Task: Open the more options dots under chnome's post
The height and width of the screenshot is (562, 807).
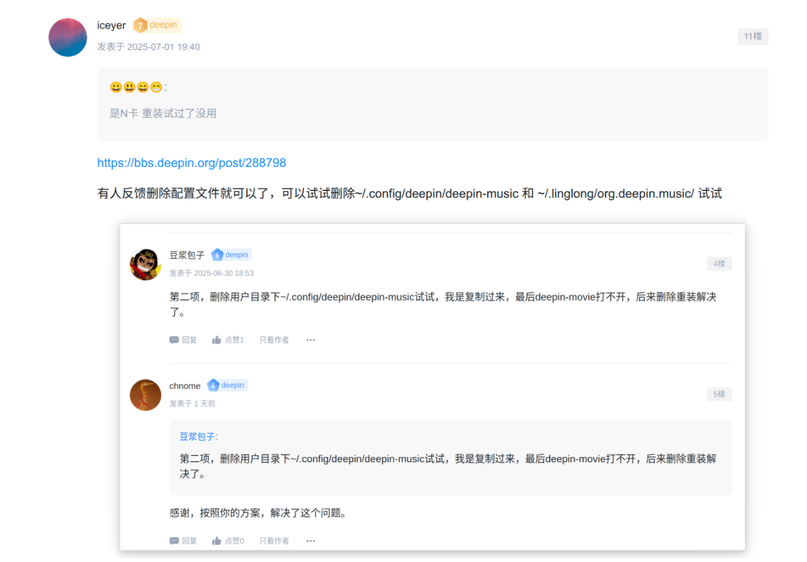Action: point(311,541)
